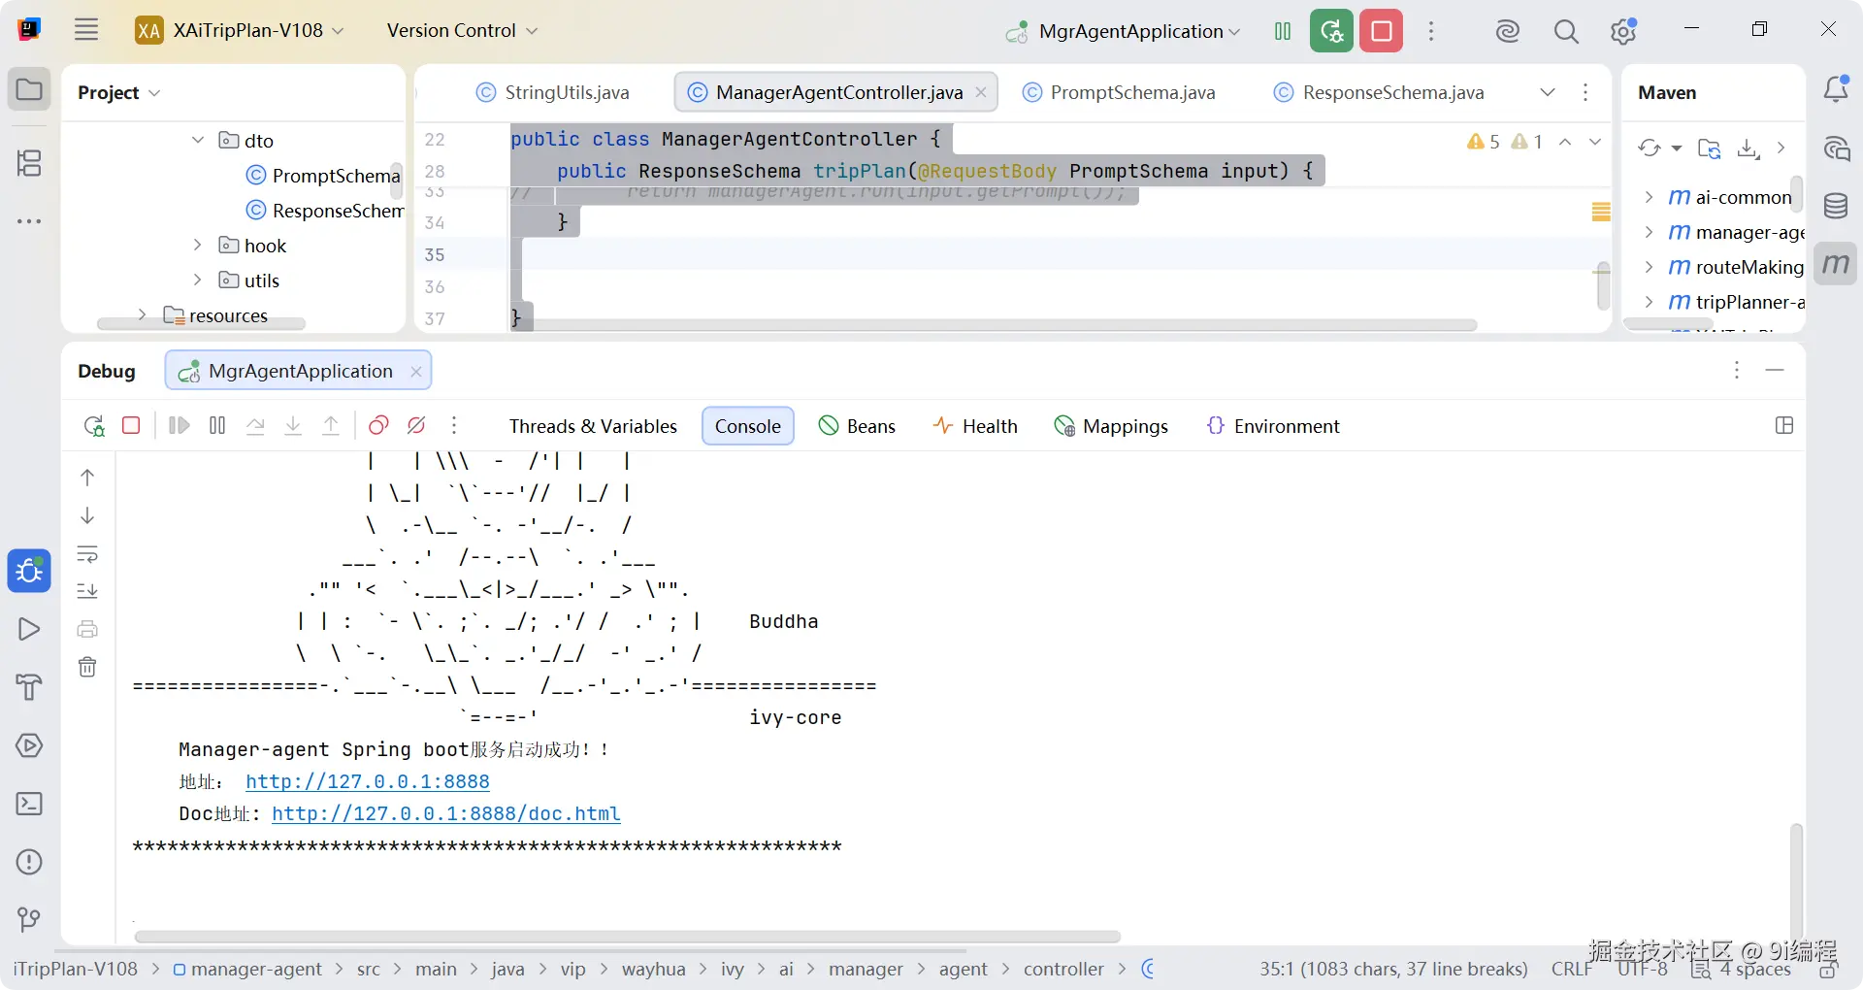Resume program in debug toolbar

click(x=180, y=425)
